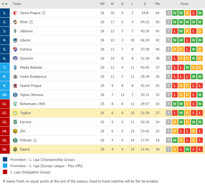This screenshot has width=205, height=185.
Task: Click Karvina's next-match question mark badge
Action: (x=169, y=122)
